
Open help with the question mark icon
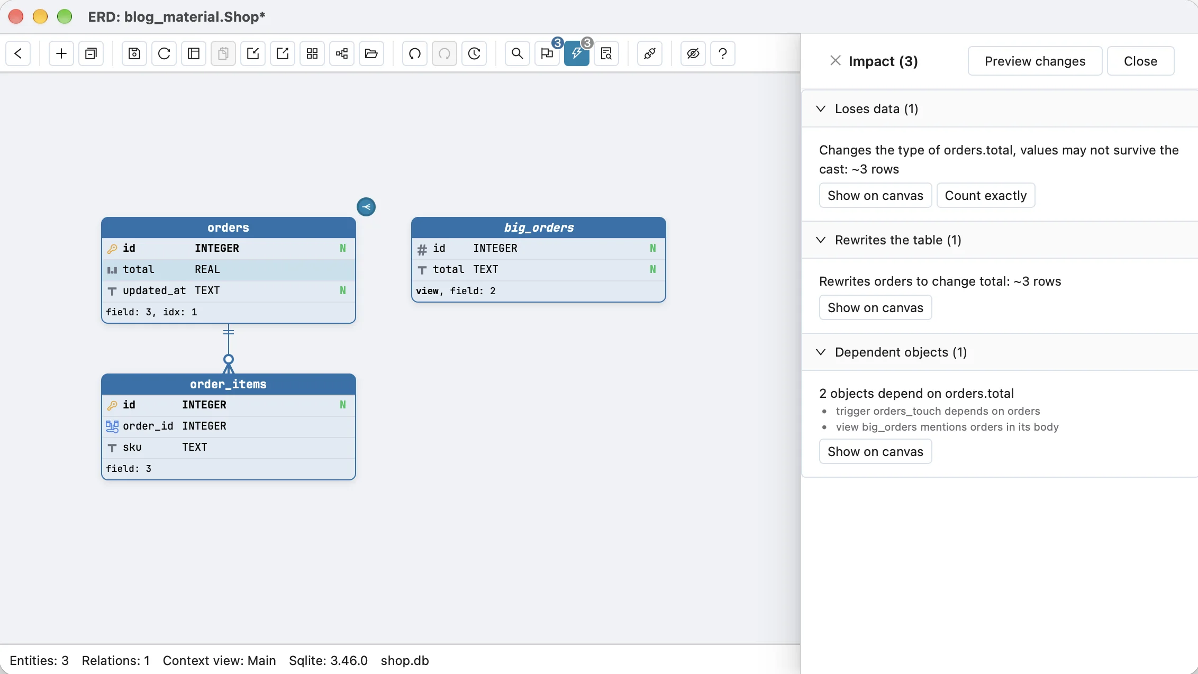(723, 53)
